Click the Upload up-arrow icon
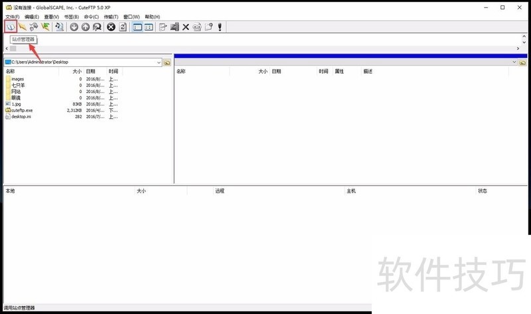This screenshot has height=314, width=531. click(x=86, y=27)
